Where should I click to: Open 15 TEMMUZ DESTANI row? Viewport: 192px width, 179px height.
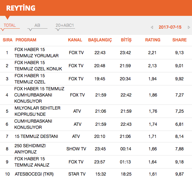[x=36, y=136]
